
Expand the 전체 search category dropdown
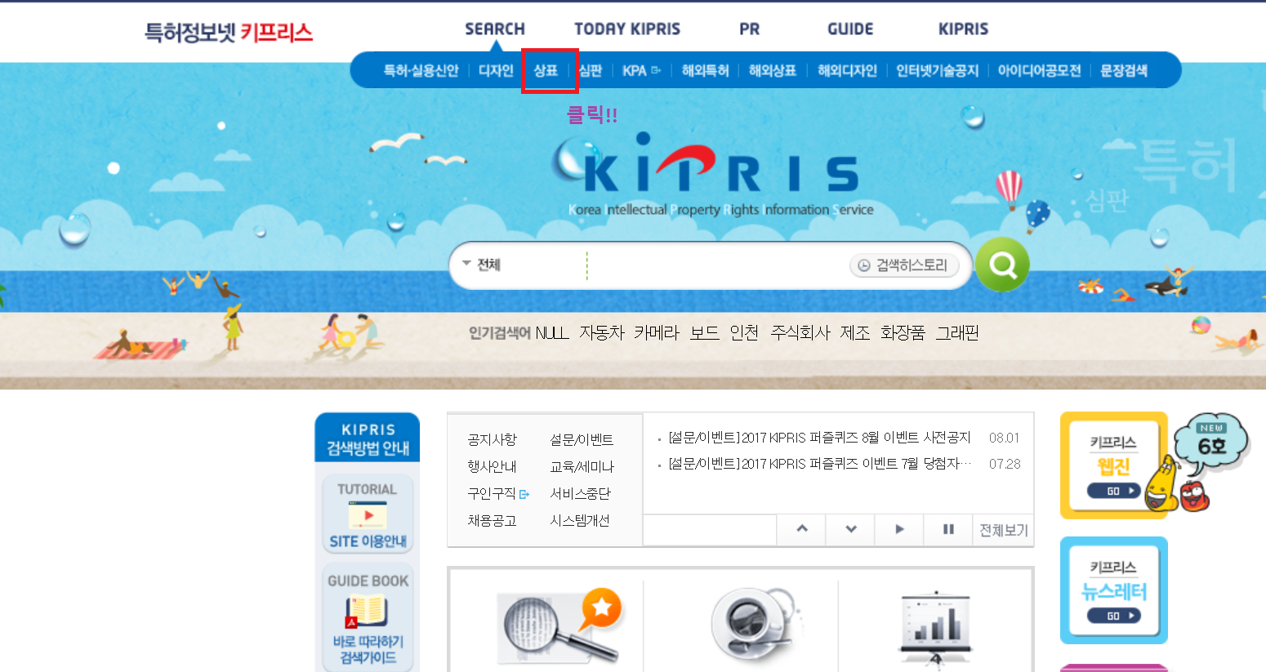tap(481, 265)
